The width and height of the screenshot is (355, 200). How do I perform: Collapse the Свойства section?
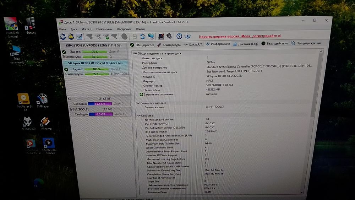(138, 116)
